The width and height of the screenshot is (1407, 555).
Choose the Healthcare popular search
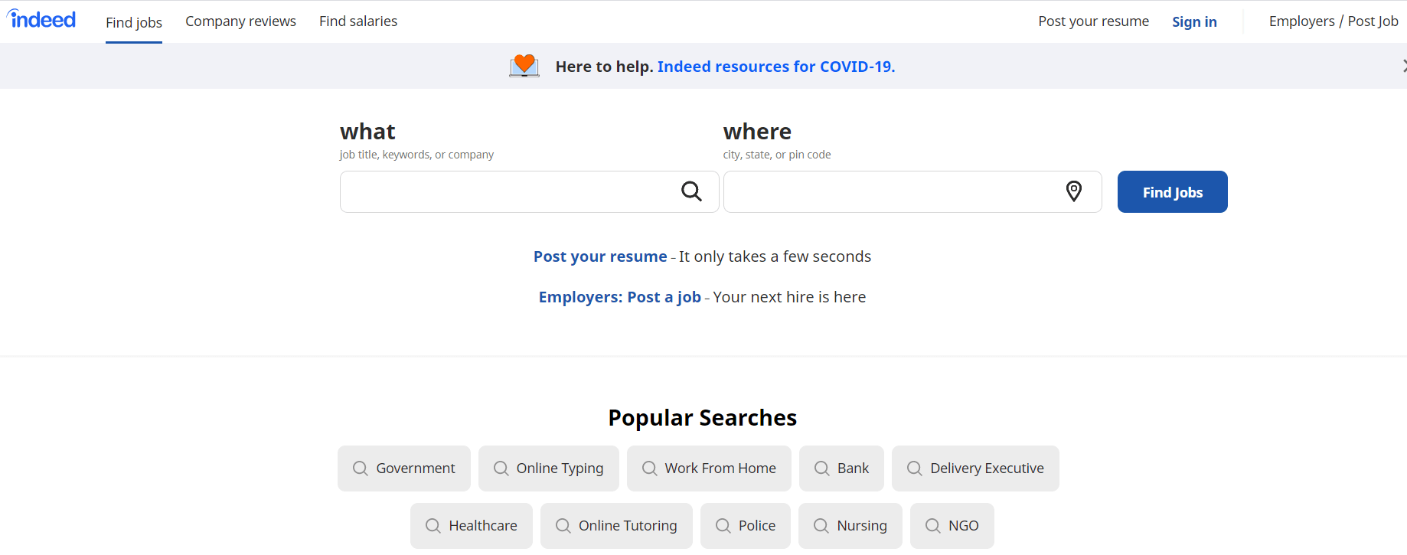472,526
